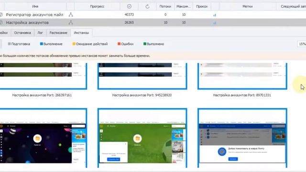Sort by the Потоки column header
The image size is (306, 172).
click(x=165, y=6)
